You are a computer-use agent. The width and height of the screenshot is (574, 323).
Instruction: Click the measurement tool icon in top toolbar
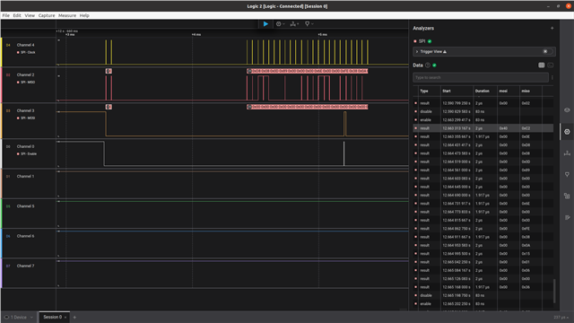[x=292, y=24]
